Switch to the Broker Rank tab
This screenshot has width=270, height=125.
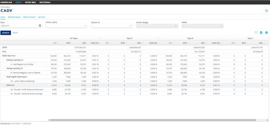click(14, 17)
